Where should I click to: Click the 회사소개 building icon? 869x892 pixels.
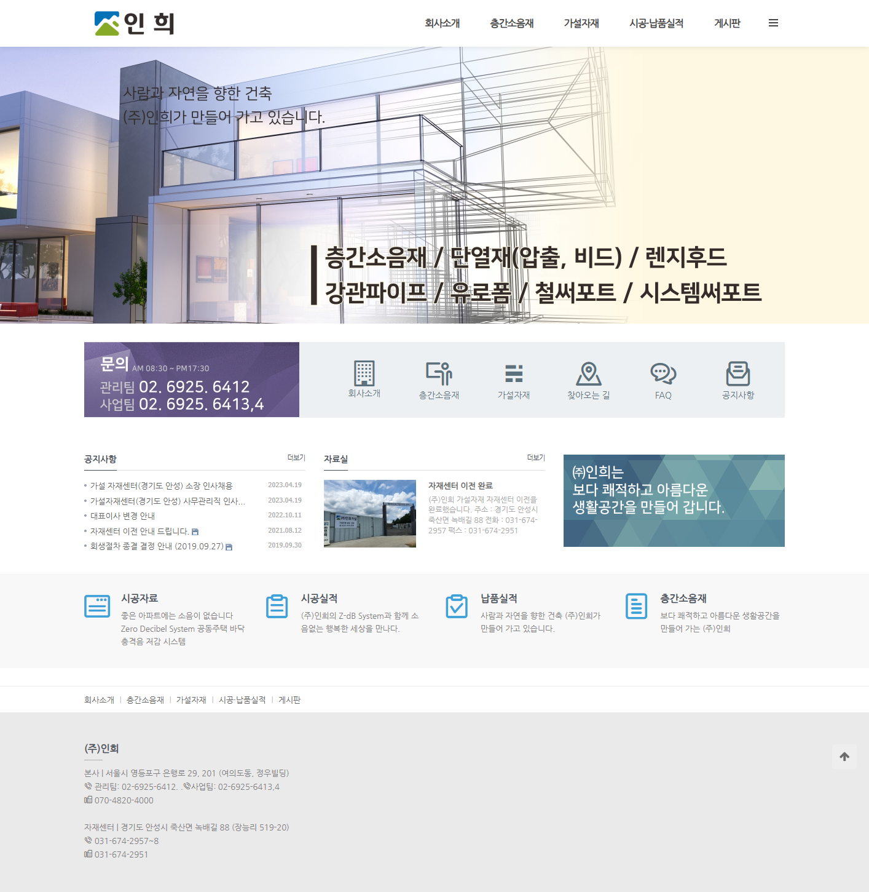click(x=364, y=373)
